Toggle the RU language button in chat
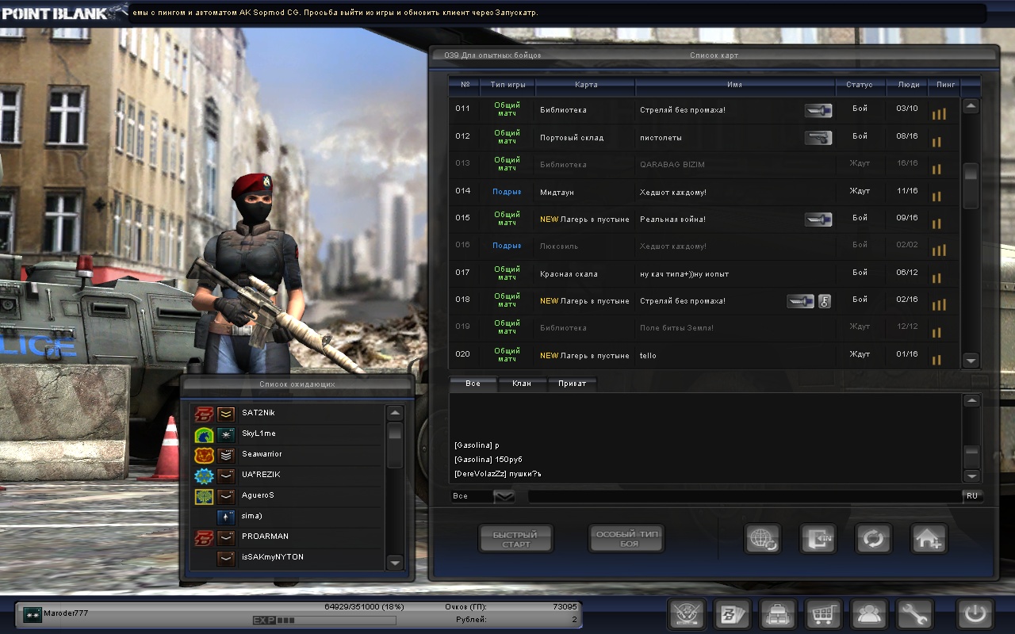 pyautogui.click(x=972, y=496)
